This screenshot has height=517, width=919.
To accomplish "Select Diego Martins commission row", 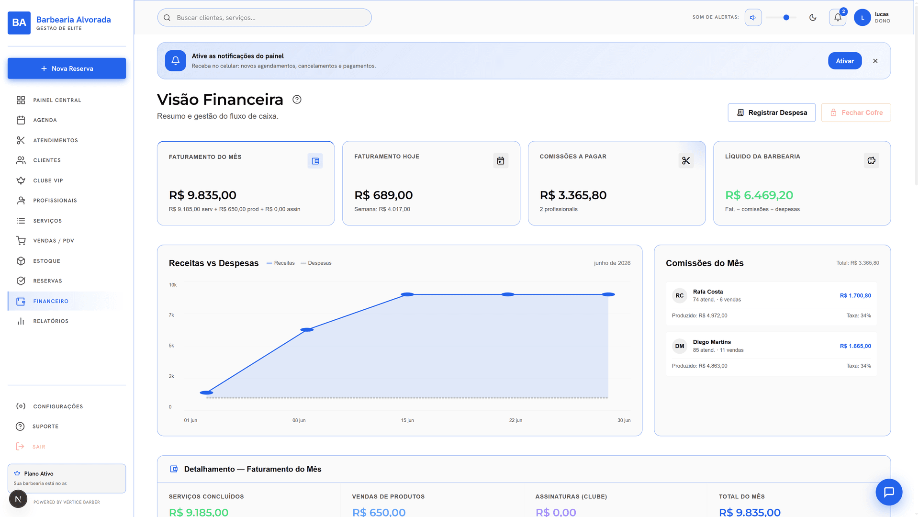I will tap(771, 354).
